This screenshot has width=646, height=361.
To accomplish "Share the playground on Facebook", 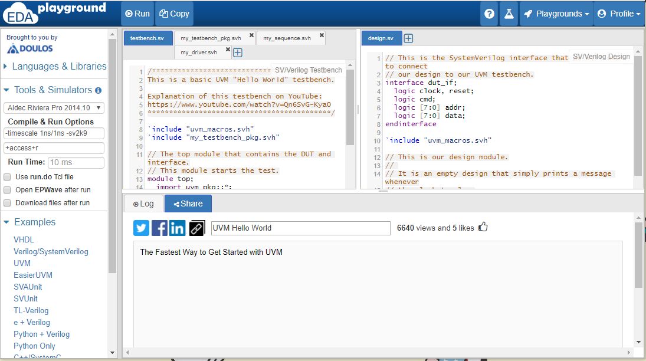I will 159,228.
